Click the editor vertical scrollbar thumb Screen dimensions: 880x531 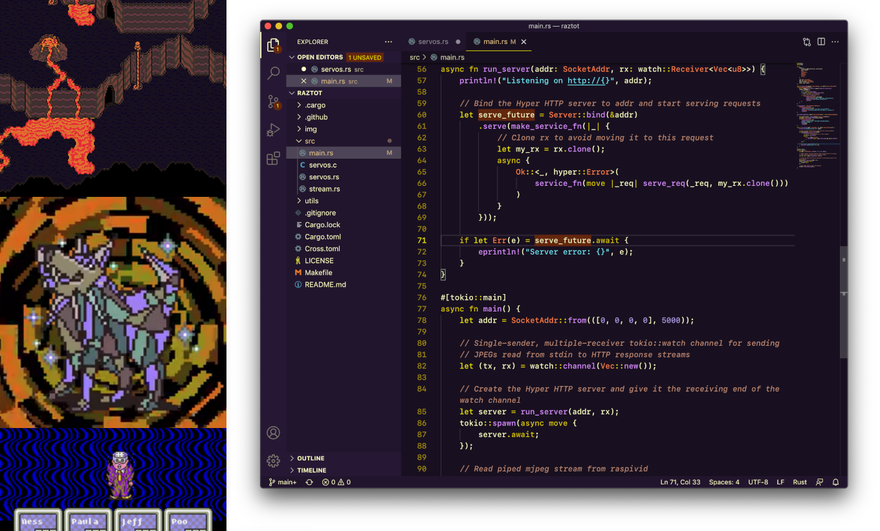[843, 302]
